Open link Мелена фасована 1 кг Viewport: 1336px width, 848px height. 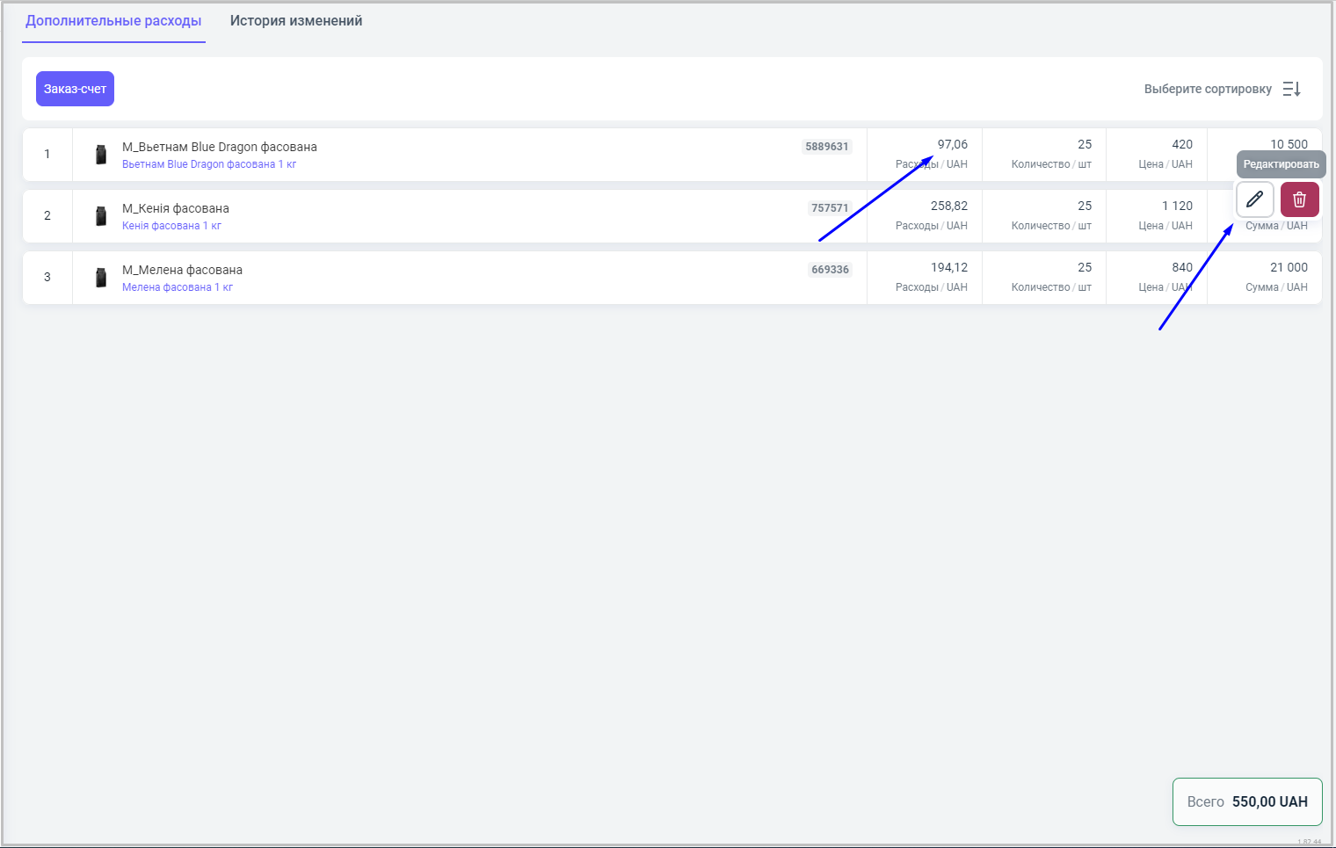pos(178,287)
